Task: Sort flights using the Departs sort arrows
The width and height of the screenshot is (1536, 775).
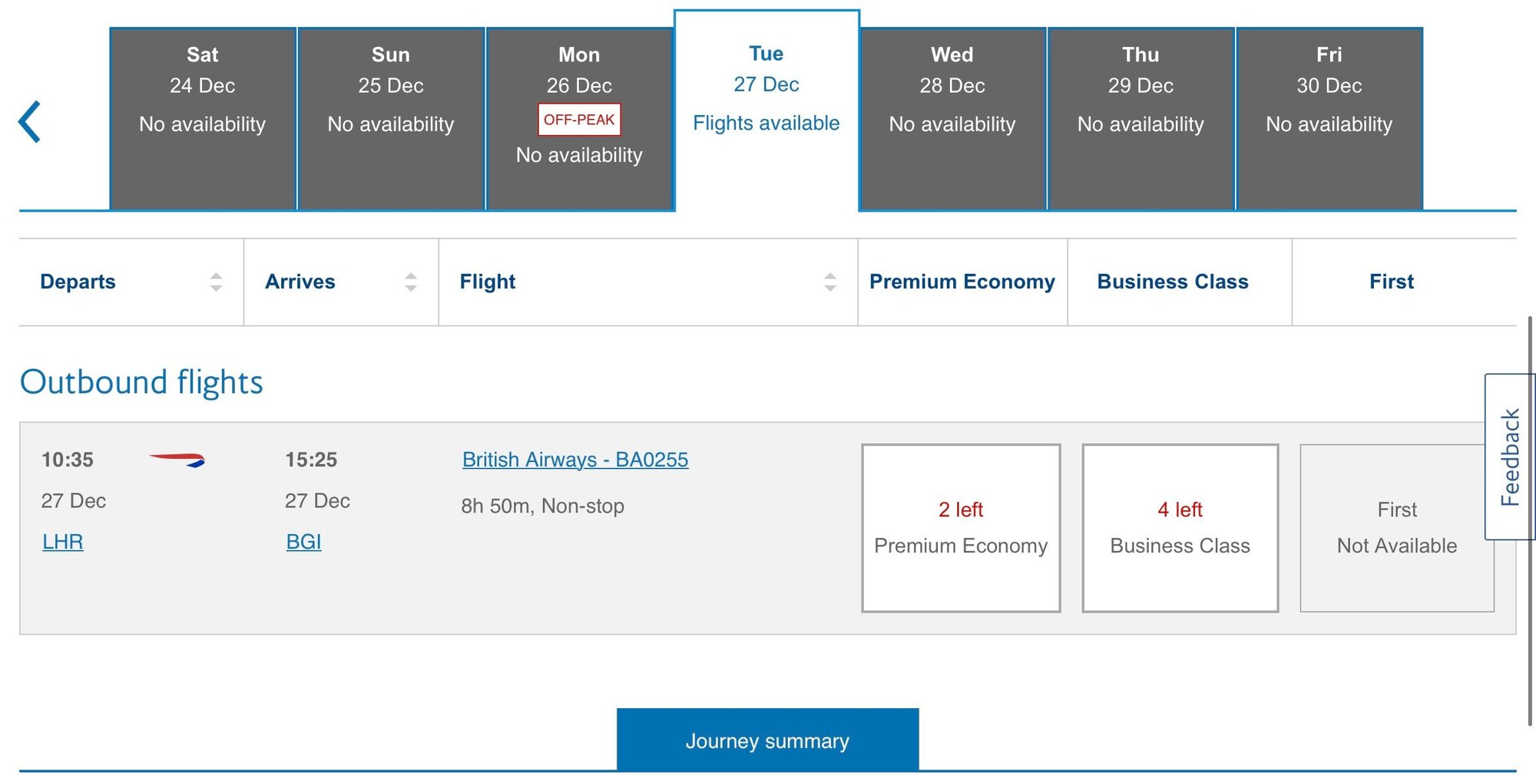Action: click(x=216, y=282)
